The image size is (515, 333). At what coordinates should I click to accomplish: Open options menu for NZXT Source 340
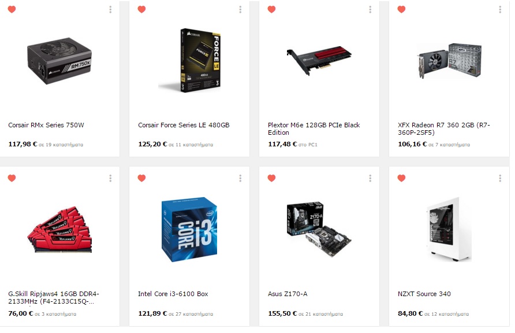(500, 178)
